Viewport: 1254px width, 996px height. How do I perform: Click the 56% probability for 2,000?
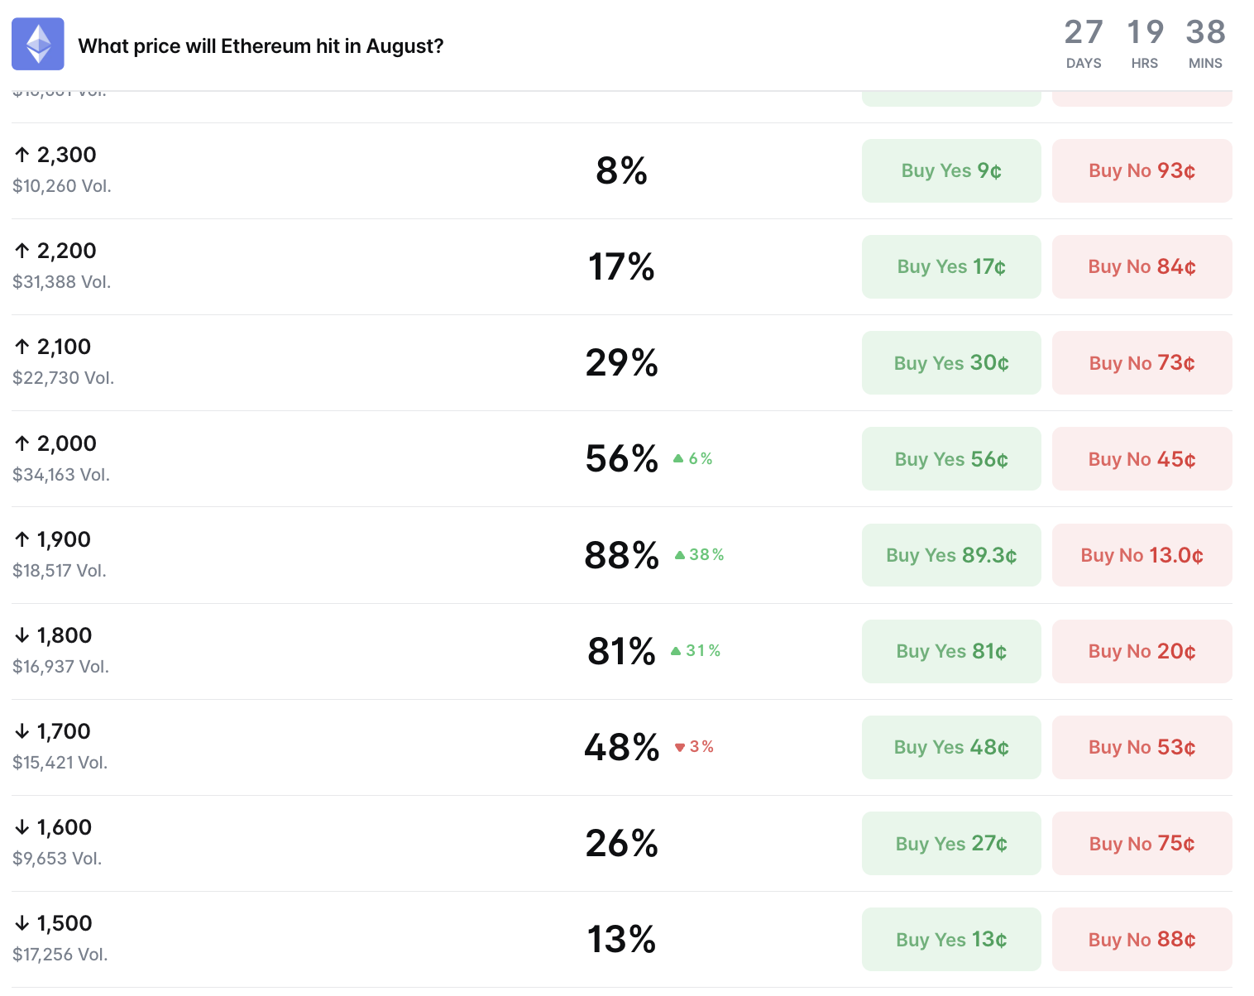point(622,458)
